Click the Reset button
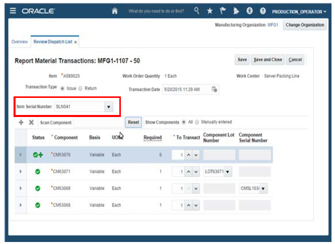Image resolution: width=335 pixels, height=244 pixels. [x=133, y=123]
